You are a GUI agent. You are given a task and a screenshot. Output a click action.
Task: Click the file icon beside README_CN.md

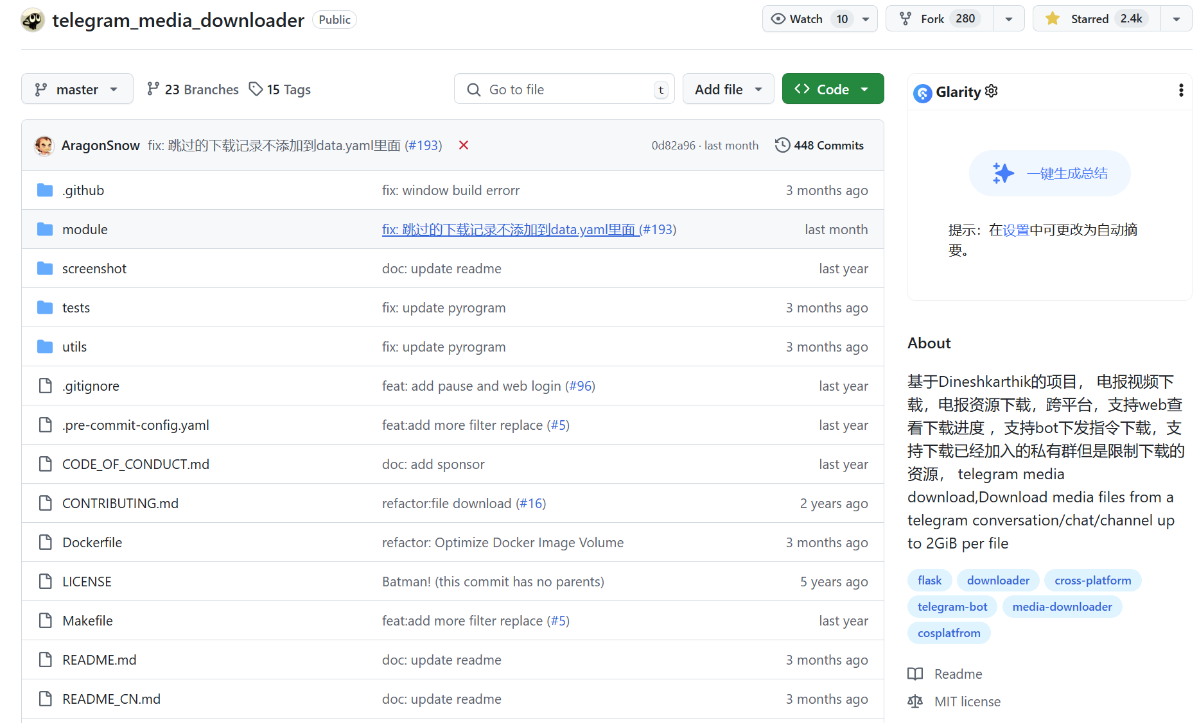pyautogui.click(x=45, y=699)
